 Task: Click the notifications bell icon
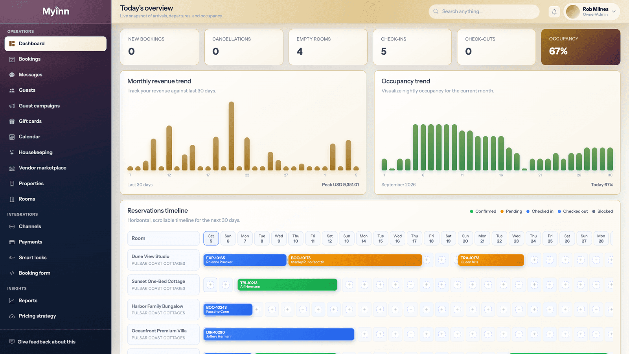(554, 12)
